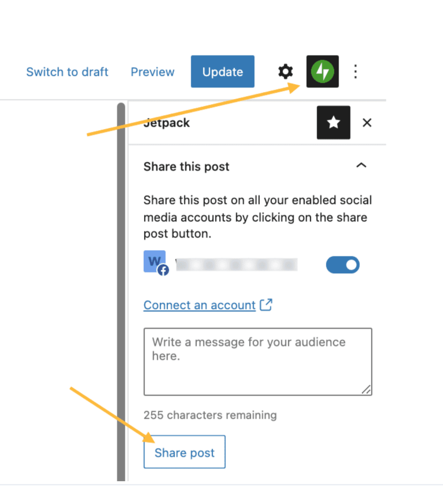Image resolution: width=443 pixels, height=486 pixels.
Task: Open the three-dot options menu
Action: click(355, 72)
